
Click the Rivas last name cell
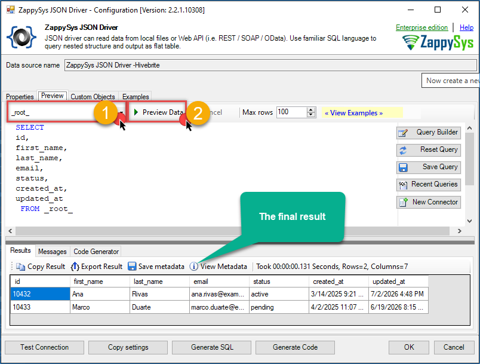[161, 294]
